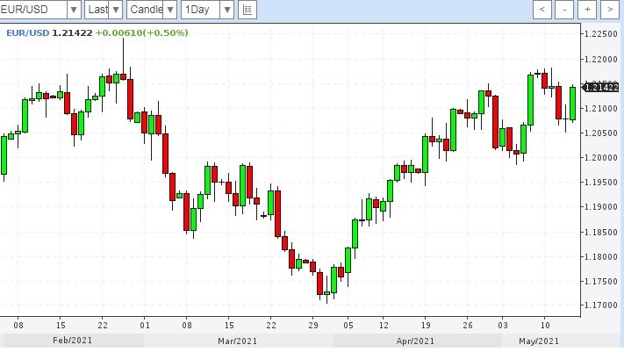
Task: Select the Mar/2021 month on time axis
Action: point(238,341)
